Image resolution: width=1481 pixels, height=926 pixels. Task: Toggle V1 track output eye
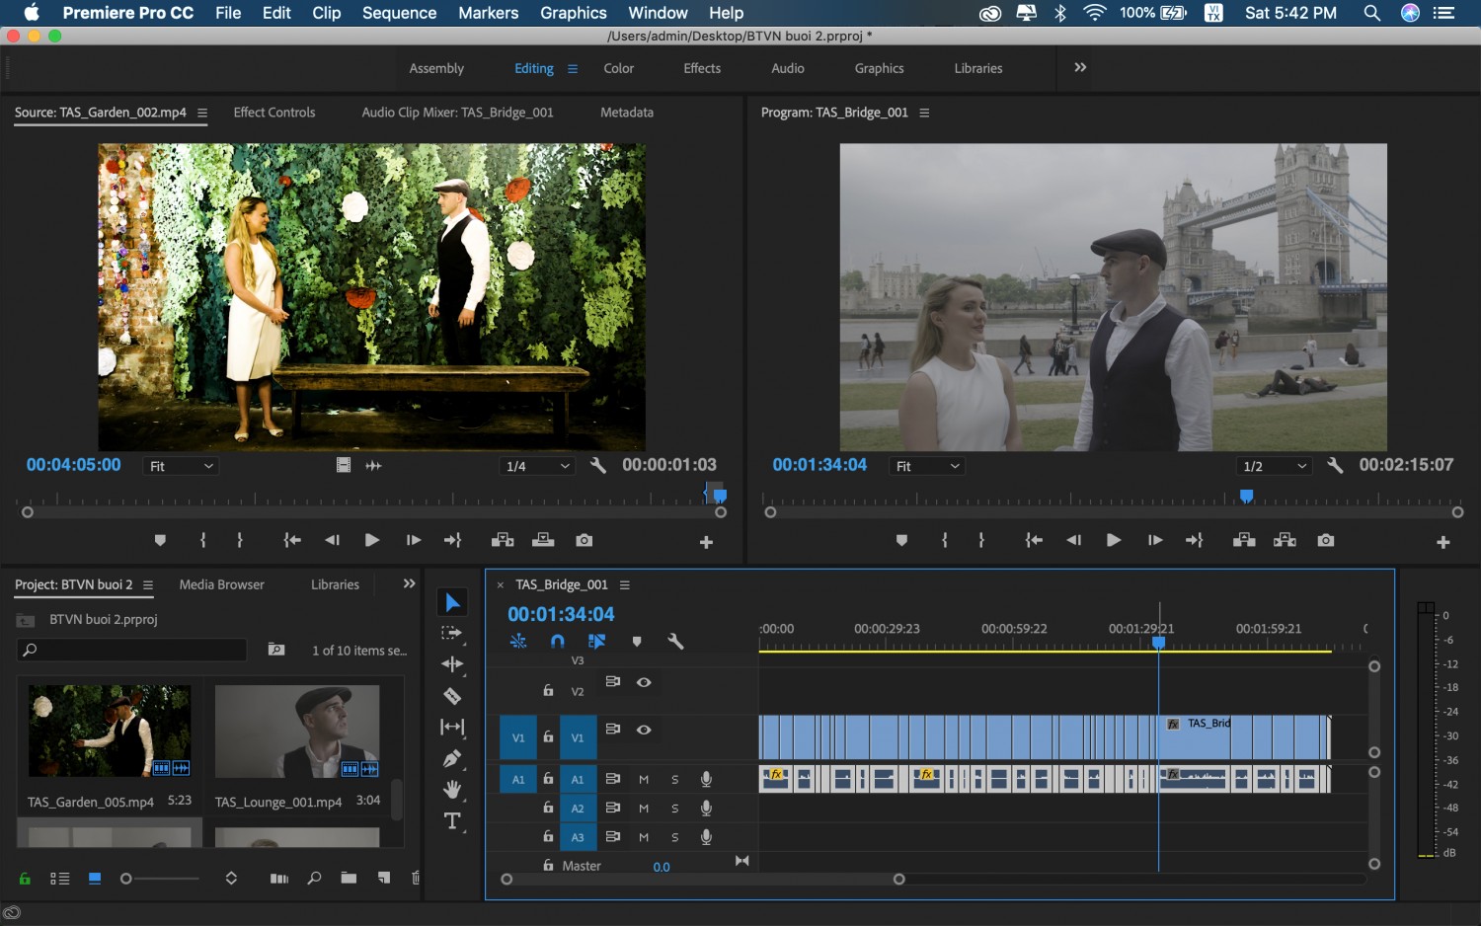coord(644,730)
